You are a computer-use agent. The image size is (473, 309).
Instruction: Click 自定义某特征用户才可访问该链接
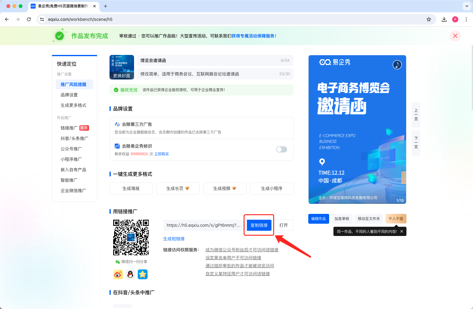tap(238, 274)
